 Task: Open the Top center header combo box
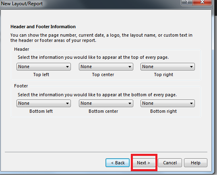pyautogui.click(x=106, y=67)
